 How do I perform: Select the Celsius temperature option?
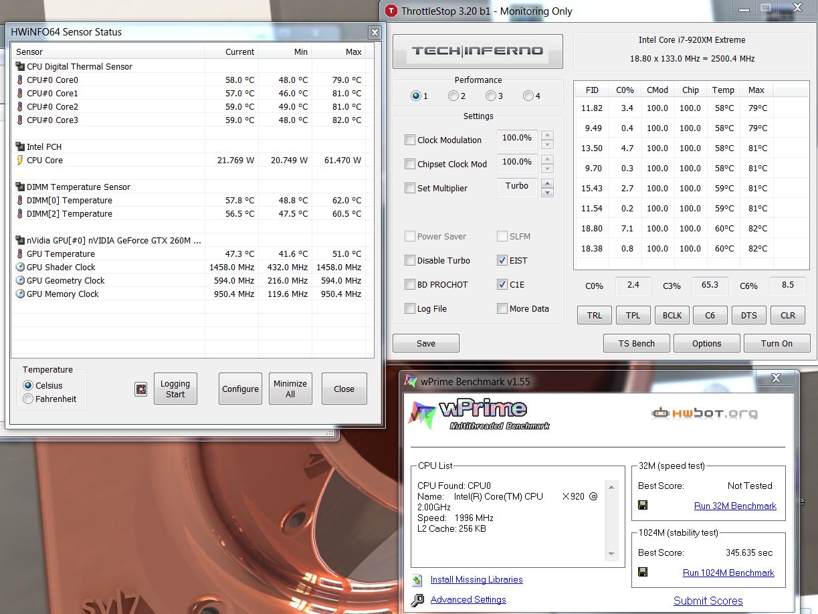click(28, 385)
